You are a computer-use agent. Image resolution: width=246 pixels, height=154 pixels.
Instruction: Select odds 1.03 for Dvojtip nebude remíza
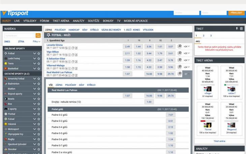149,102
